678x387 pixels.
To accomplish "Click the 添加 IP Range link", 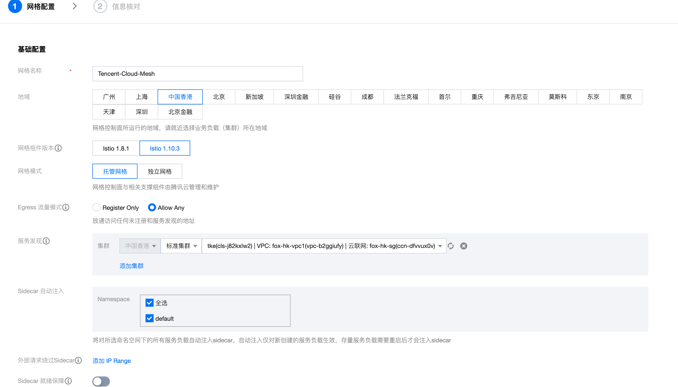I will tap(112, 361).
